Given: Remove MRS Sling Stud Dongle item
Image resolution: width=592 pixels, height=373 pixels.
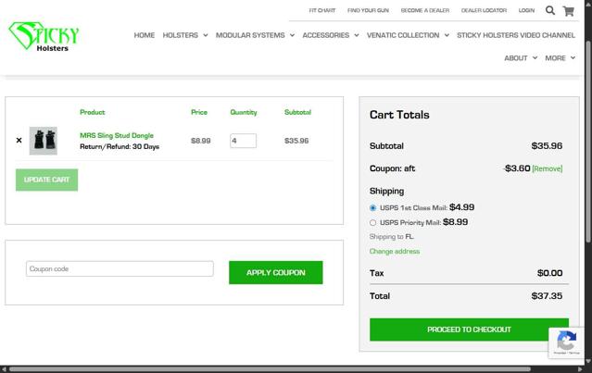Looking at the screenshot, I should [x=19, y=141].
